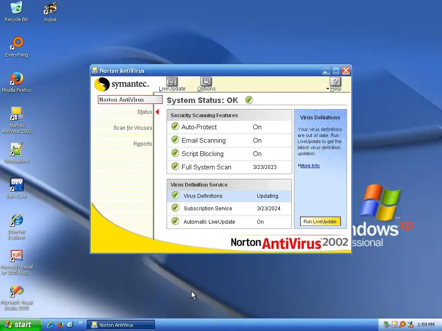Screen dimensions: 442x331
Task: Launch Firefox from Quick Launch
Action: click(60, 325)
